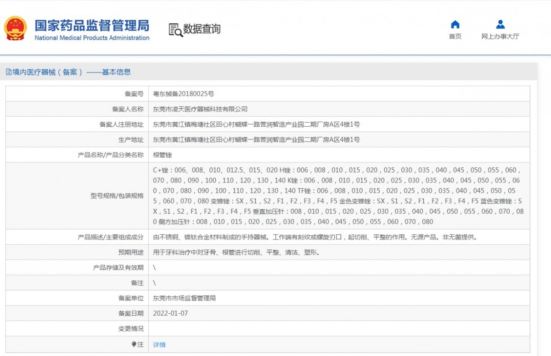Click the 产品描述/主要组成成分 label
The image size is (551, 356).
111,237
